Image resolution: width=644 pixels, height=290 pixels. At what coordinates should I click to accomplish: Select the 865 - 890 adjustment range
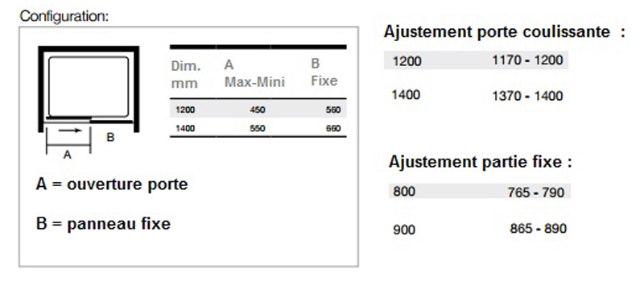pos(538,229)
